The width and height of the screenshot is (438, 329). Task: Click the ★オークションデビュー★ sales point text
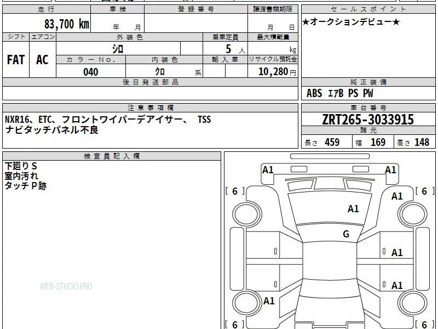pyautogui.click(x=351, y=22)
